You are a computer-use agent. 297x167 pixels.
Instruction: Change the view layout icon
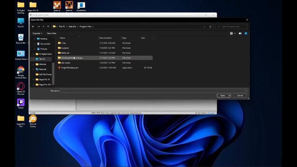(231, 33)
